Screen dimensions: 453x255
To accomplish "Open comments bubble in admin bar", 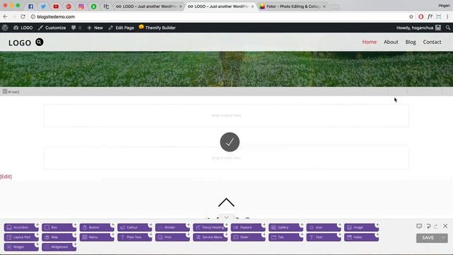I will tap(76, 28).
